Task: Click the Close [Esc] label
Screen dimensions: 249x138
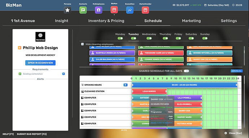Action: [235, 133]
